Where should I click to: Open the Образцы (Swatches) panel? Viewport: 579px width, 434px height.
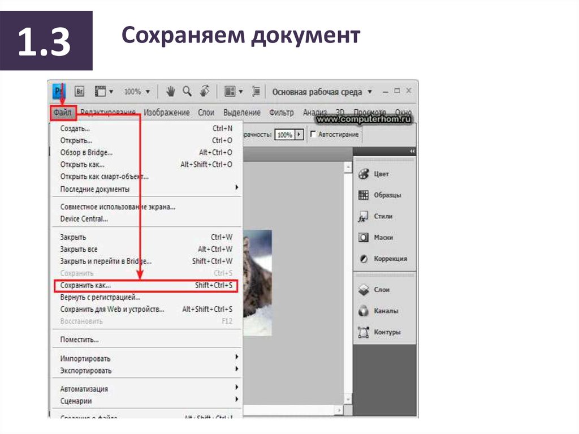386,195
